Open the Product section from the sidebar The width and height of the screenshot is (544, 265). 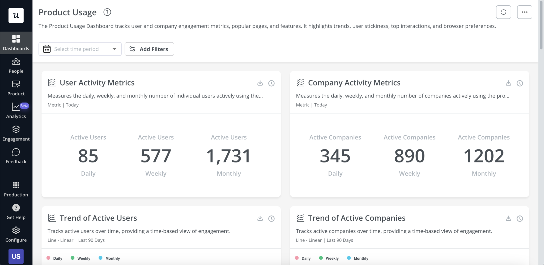click(16, 87)
